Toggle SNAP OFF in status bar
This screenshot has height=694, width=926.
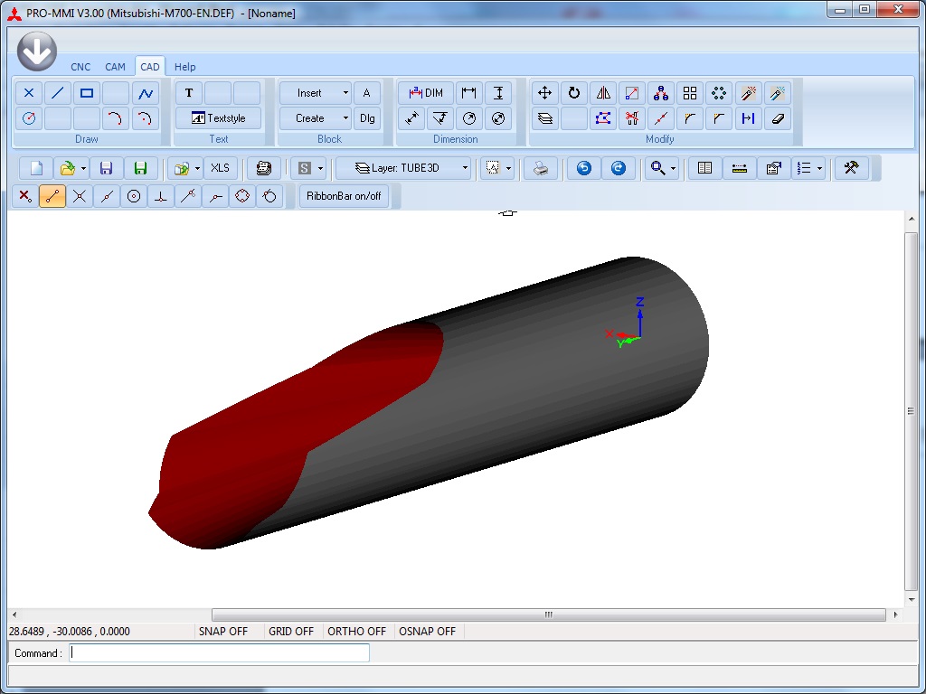(222, 632)
